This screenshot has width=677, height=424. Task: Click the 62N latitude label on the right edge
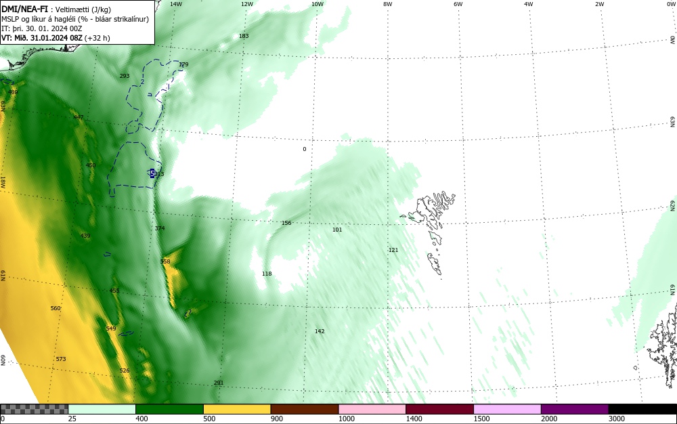click(x=673, y=205)
